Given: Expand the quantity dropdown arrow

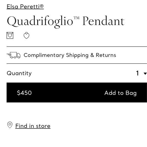Looking at the screenshot, I should click(145, 73).
